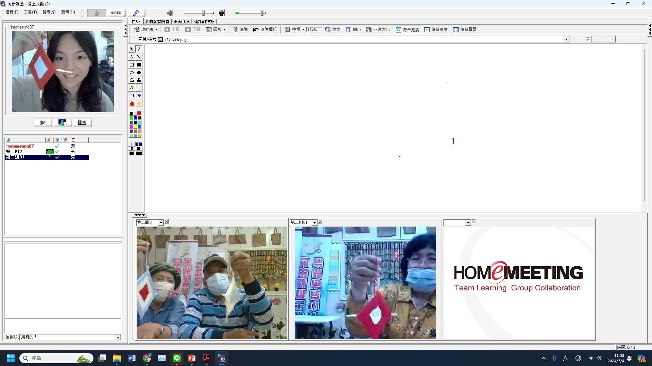Viewport: 652px width, 366px height.
Task: Toggle the REC recording button
Action: 116,13
